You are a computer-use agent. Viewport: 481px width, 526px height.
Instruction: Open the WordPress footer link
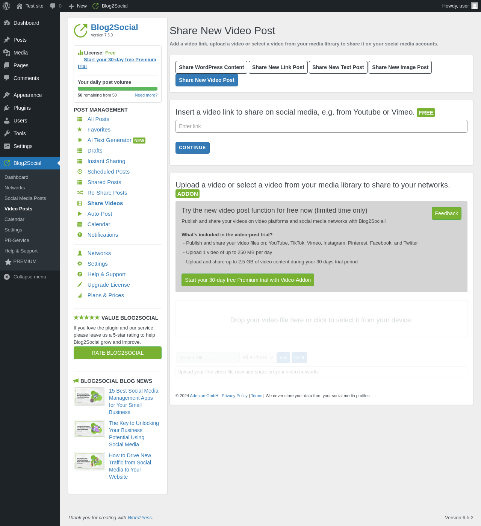coord(140,518)
